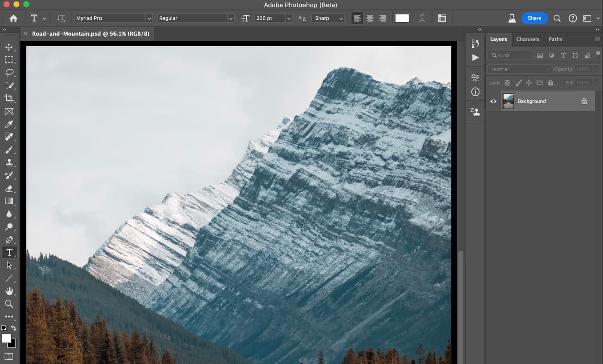The height and width of the screenshot is (364, 603).
Task: Hide the Background layer visibility eye
Action: pyautogui.click(x=493, y=101)
